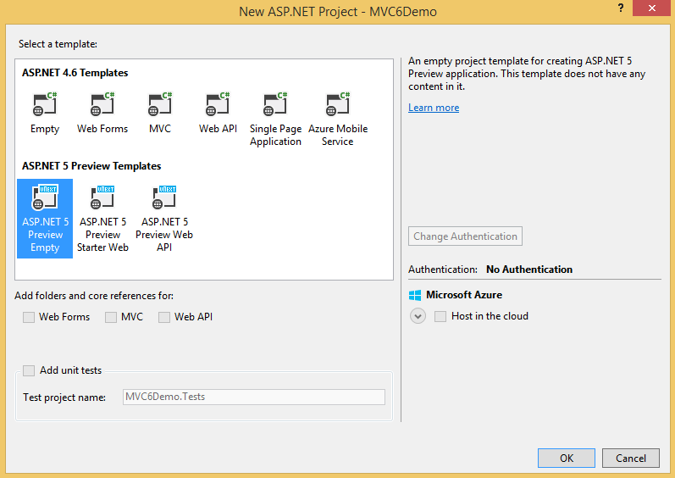This screenshot has height=478, width=675.
Task: Choose ASP.NET 5 Preview Starter Web template
Action: (x=102, y=197)
